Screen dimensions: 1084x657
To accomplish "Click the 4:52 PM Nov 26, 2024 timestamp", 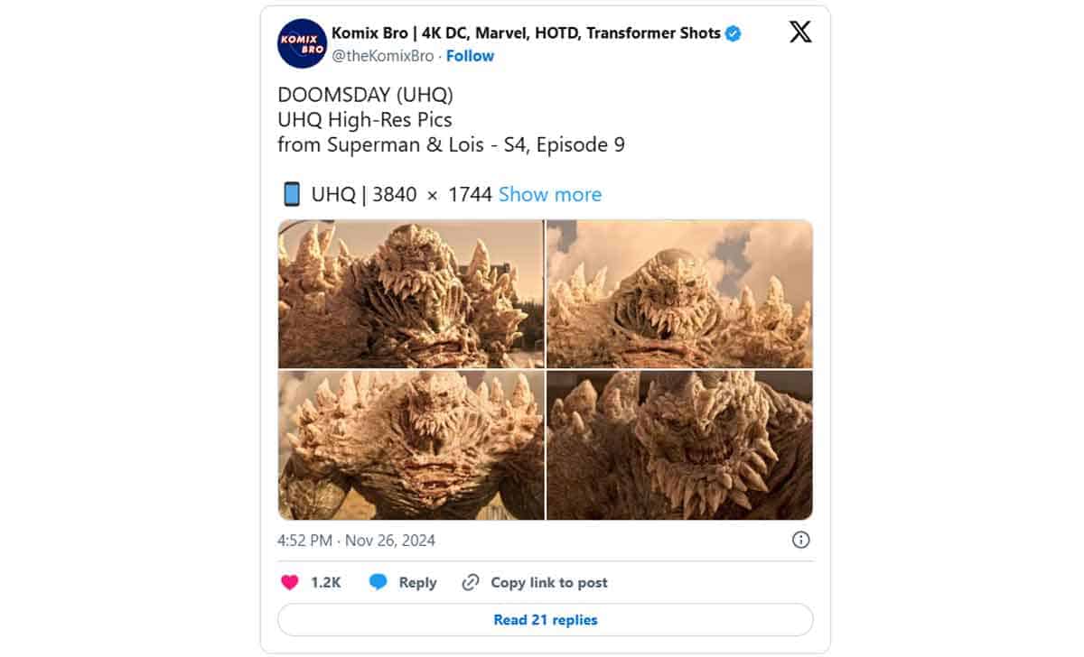I will pyautogui.click(x=356, y=541).
